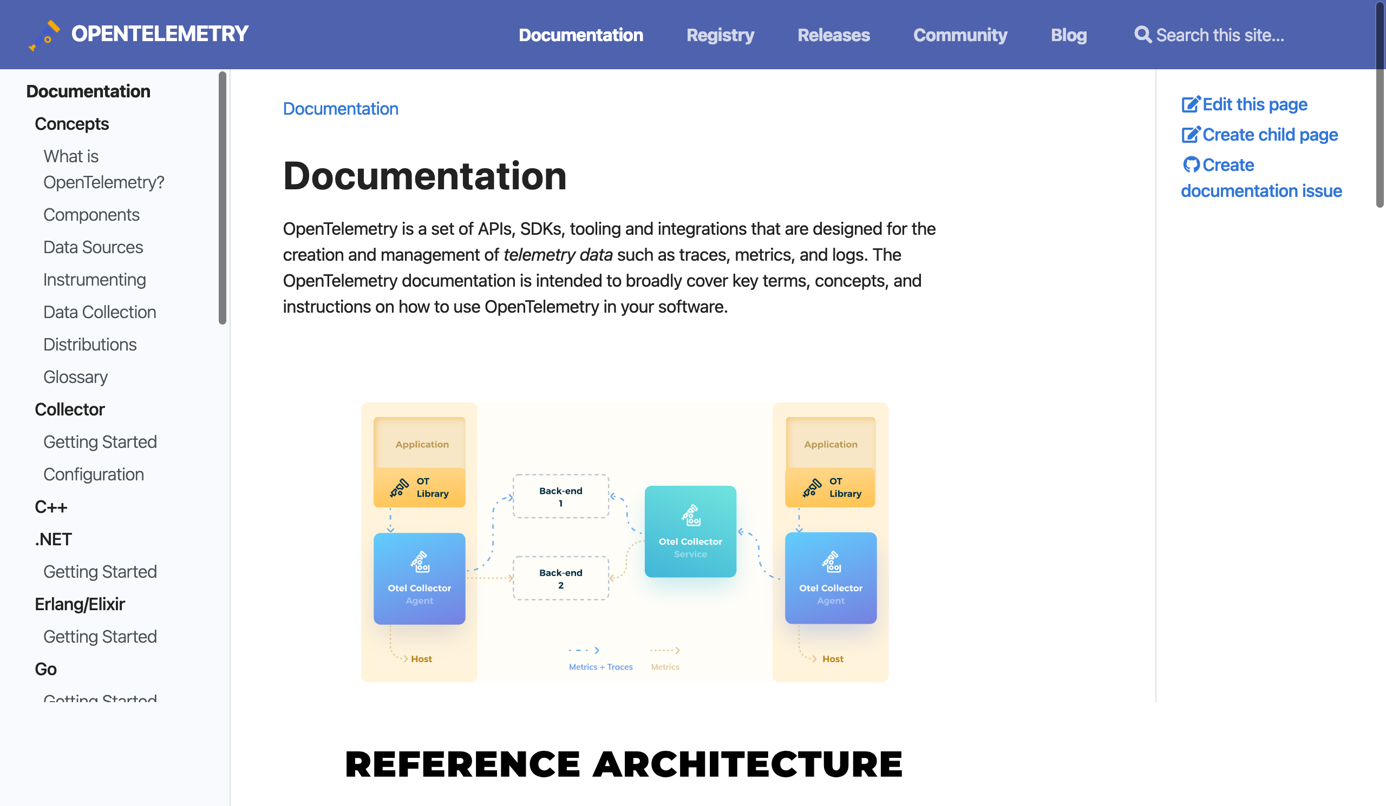The image size is (1386, 806).
Task: Open the Concepts section in sidebar
Action: click(71, 124)
